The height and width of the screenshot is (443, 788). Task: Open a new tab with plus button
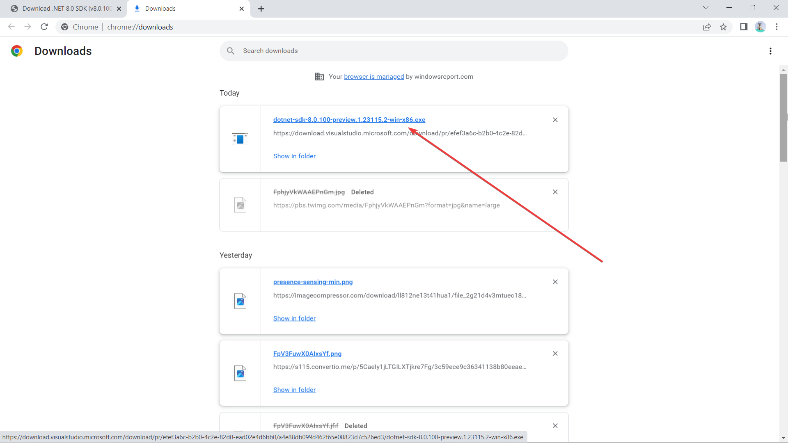click(261, 9)
